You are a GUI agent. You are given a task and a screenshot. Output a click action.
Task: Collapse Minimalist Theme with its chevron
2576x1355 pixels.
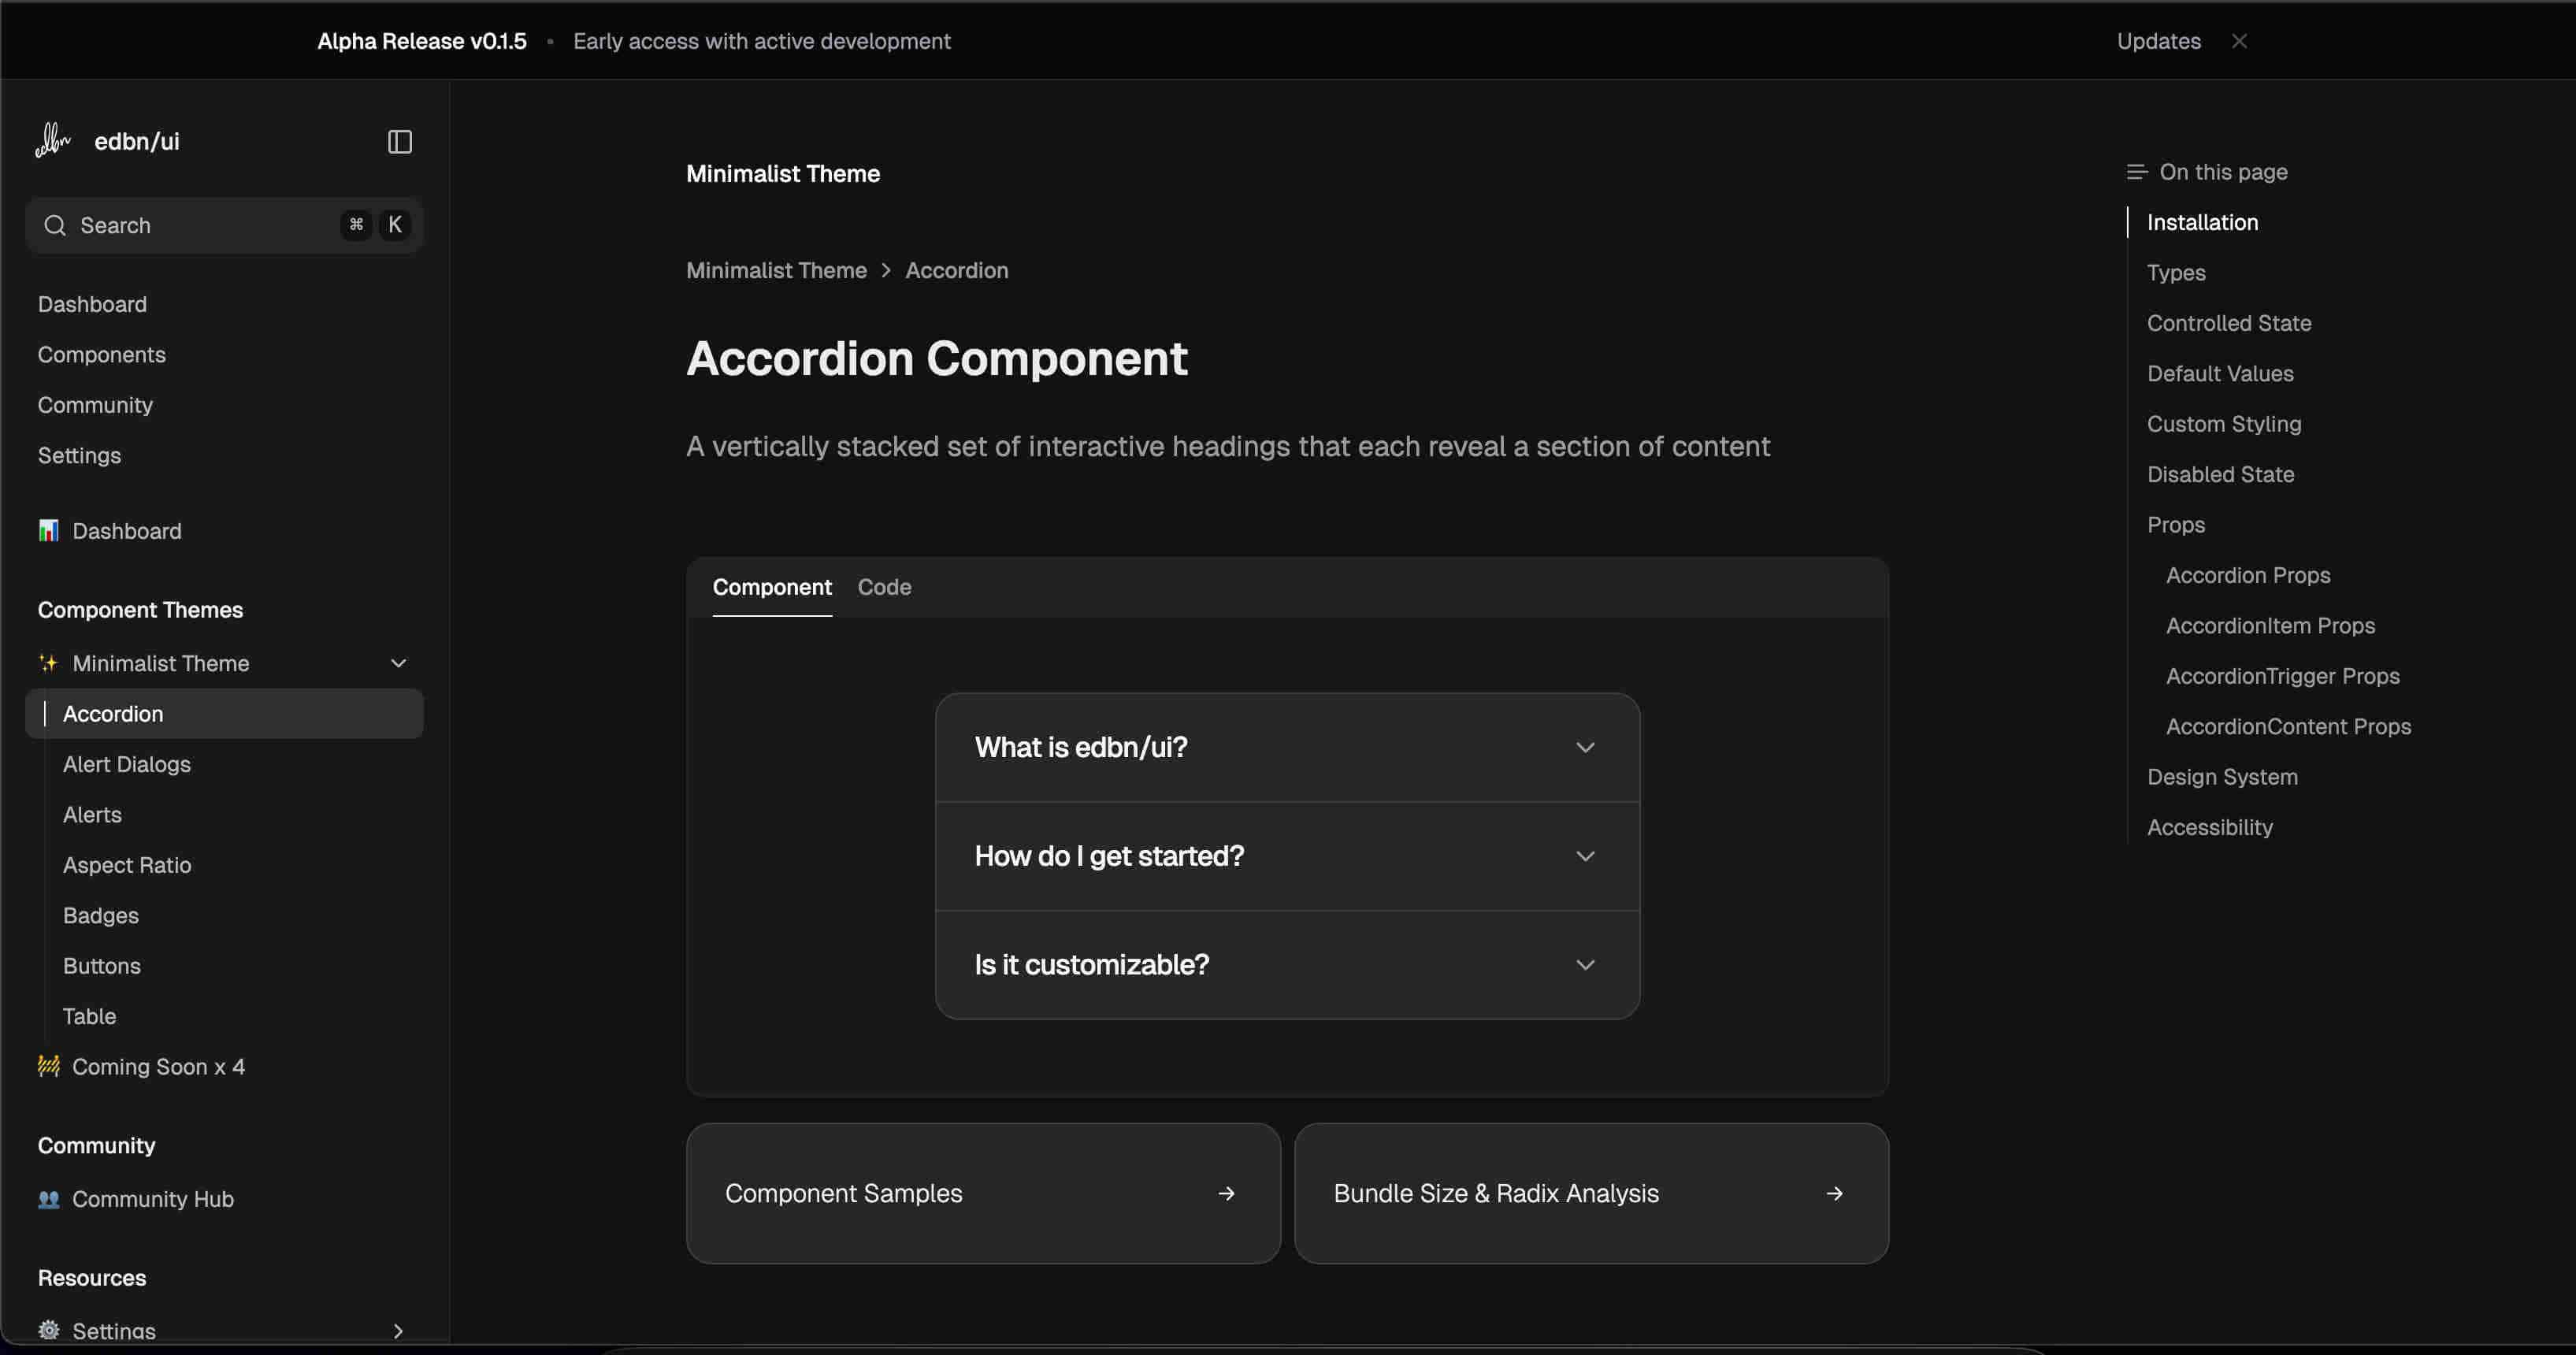pyautogui.click(x=398, y=662)
